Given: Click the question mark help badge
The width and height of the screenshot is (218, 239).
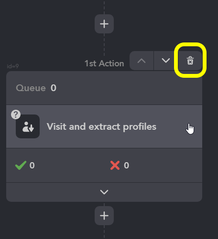Looking at the screenshot, I should (16, 114).
